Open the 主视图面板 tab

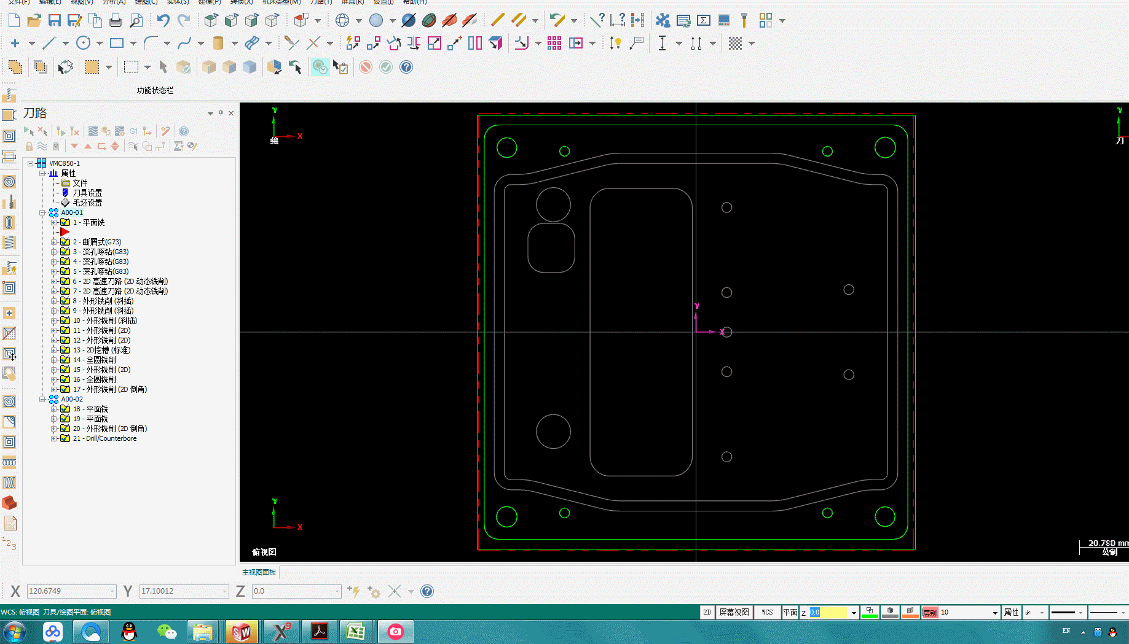point(259,572)
